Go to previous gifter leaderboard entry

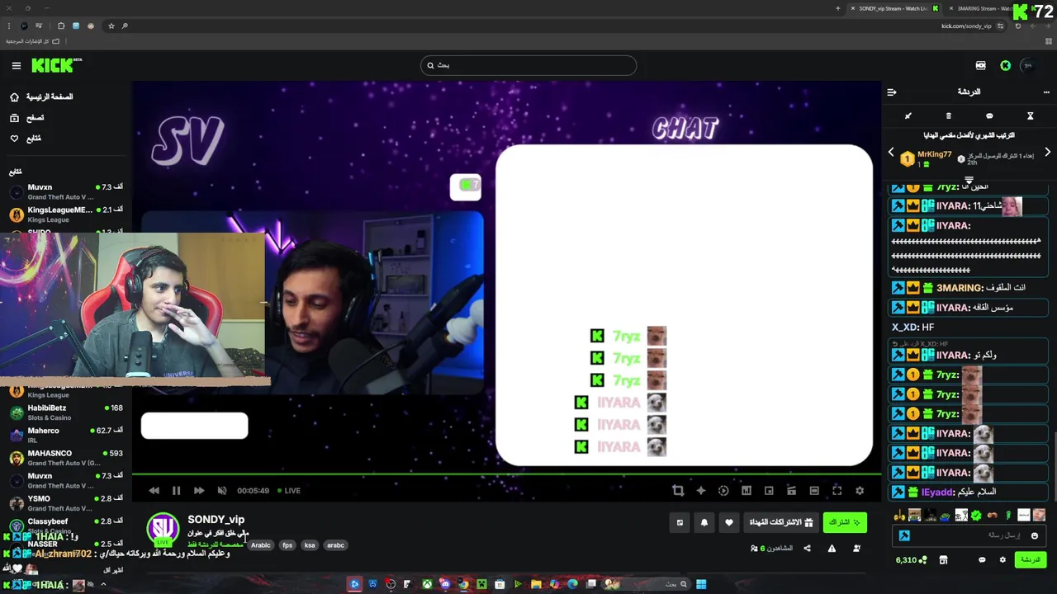pyautogui.click(x=891, y=153)
